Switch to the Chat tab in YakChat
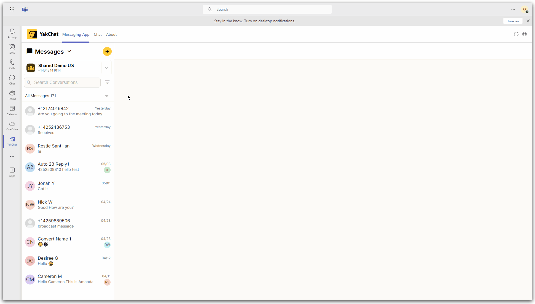Viewport: 535px width, 304px height. [x=98, y=34]
